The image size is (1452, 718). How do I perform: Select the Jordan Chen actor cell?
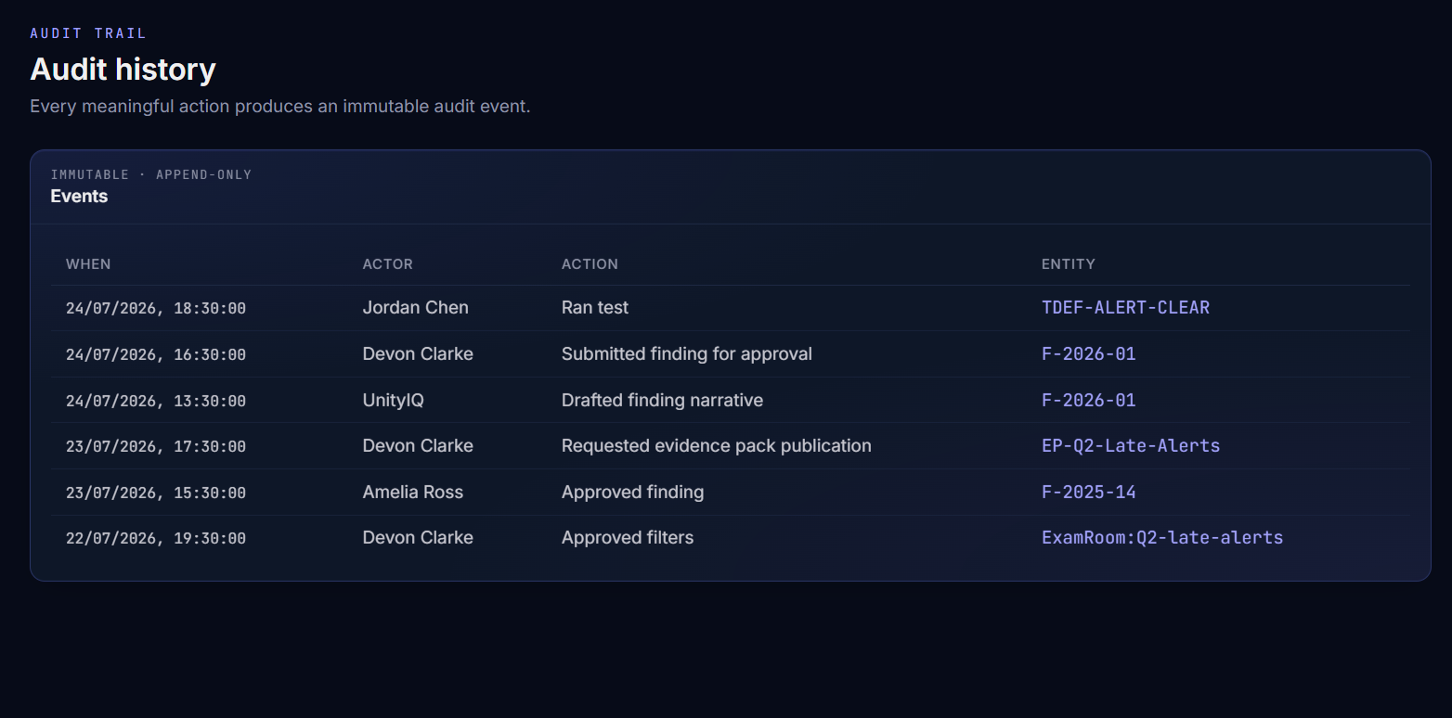coord(416,308)
